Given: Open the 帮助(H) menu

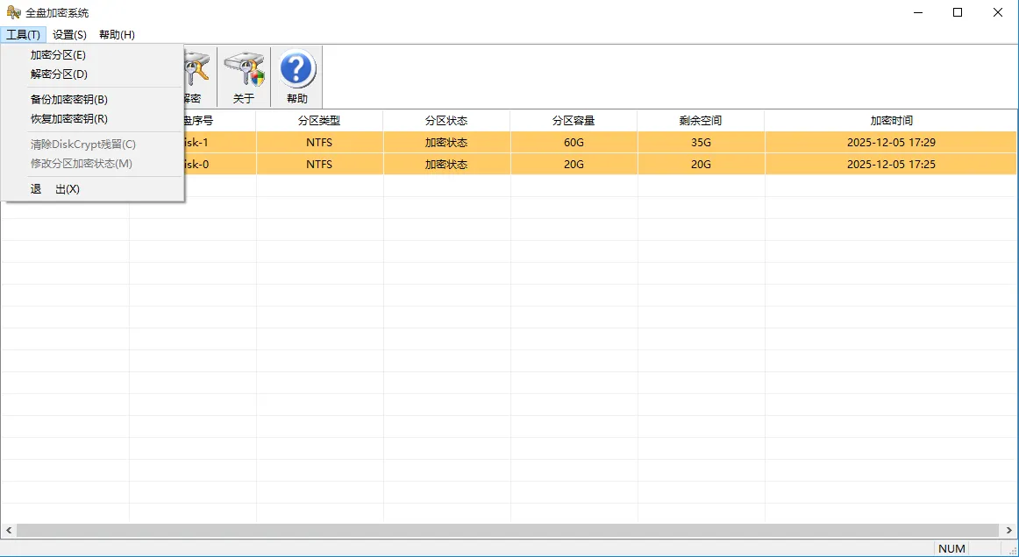Looking at the screenshot, I should 115,34.
